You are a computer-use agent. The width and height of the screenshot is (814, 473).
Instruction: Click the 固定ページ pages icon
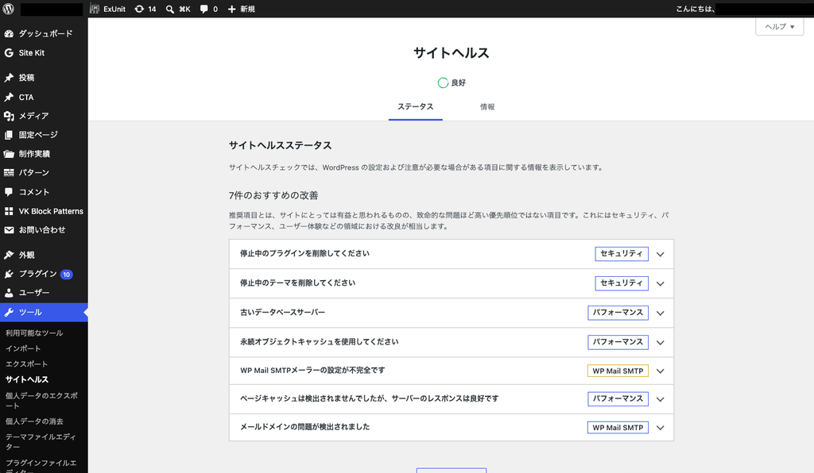tap(9, 135)
